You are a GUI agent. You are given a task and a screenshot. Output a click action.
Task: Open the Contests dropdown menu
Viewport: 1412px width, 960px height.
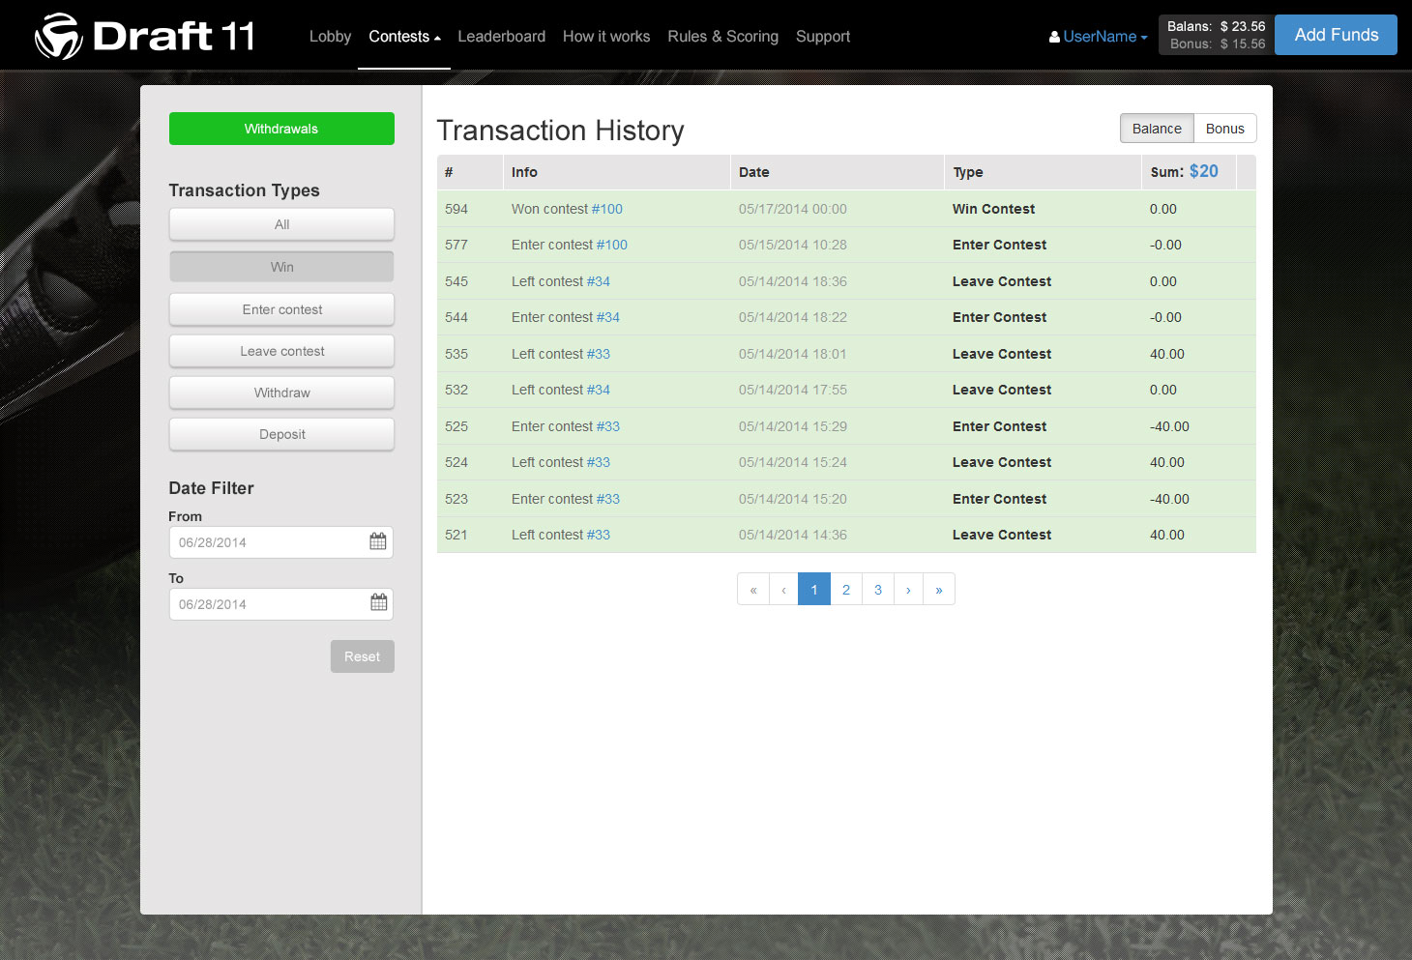(404, 37)
